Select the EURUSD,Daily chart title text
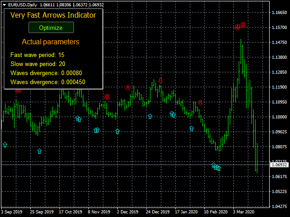This screenshot has height=217, width=290. tap(23, 5)
